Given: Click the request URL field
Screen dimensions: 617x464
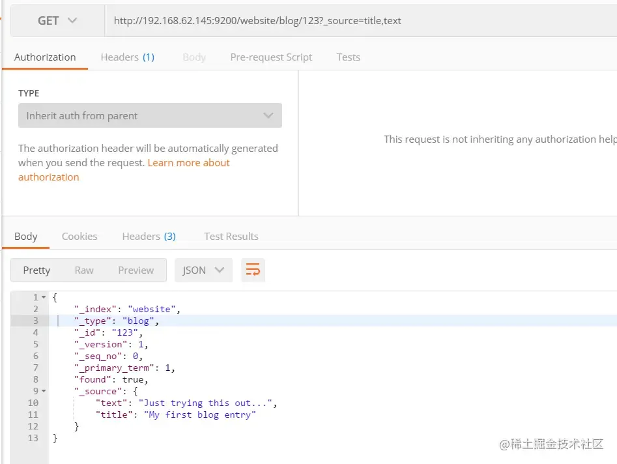Looking at the screenshot, I should coord(358,21).
